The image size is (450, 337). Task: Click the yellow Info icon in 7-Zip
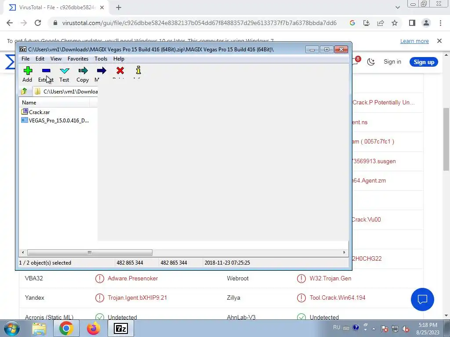[138, 70]
